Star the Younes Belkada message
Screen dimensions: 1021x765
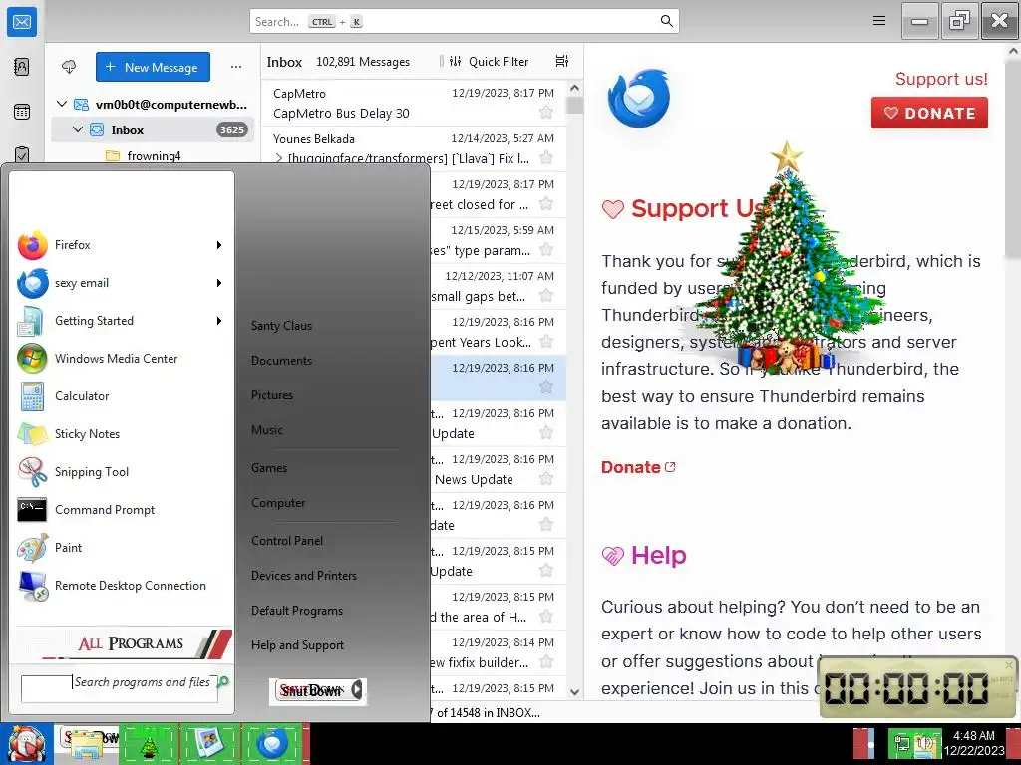coord(546,158)
